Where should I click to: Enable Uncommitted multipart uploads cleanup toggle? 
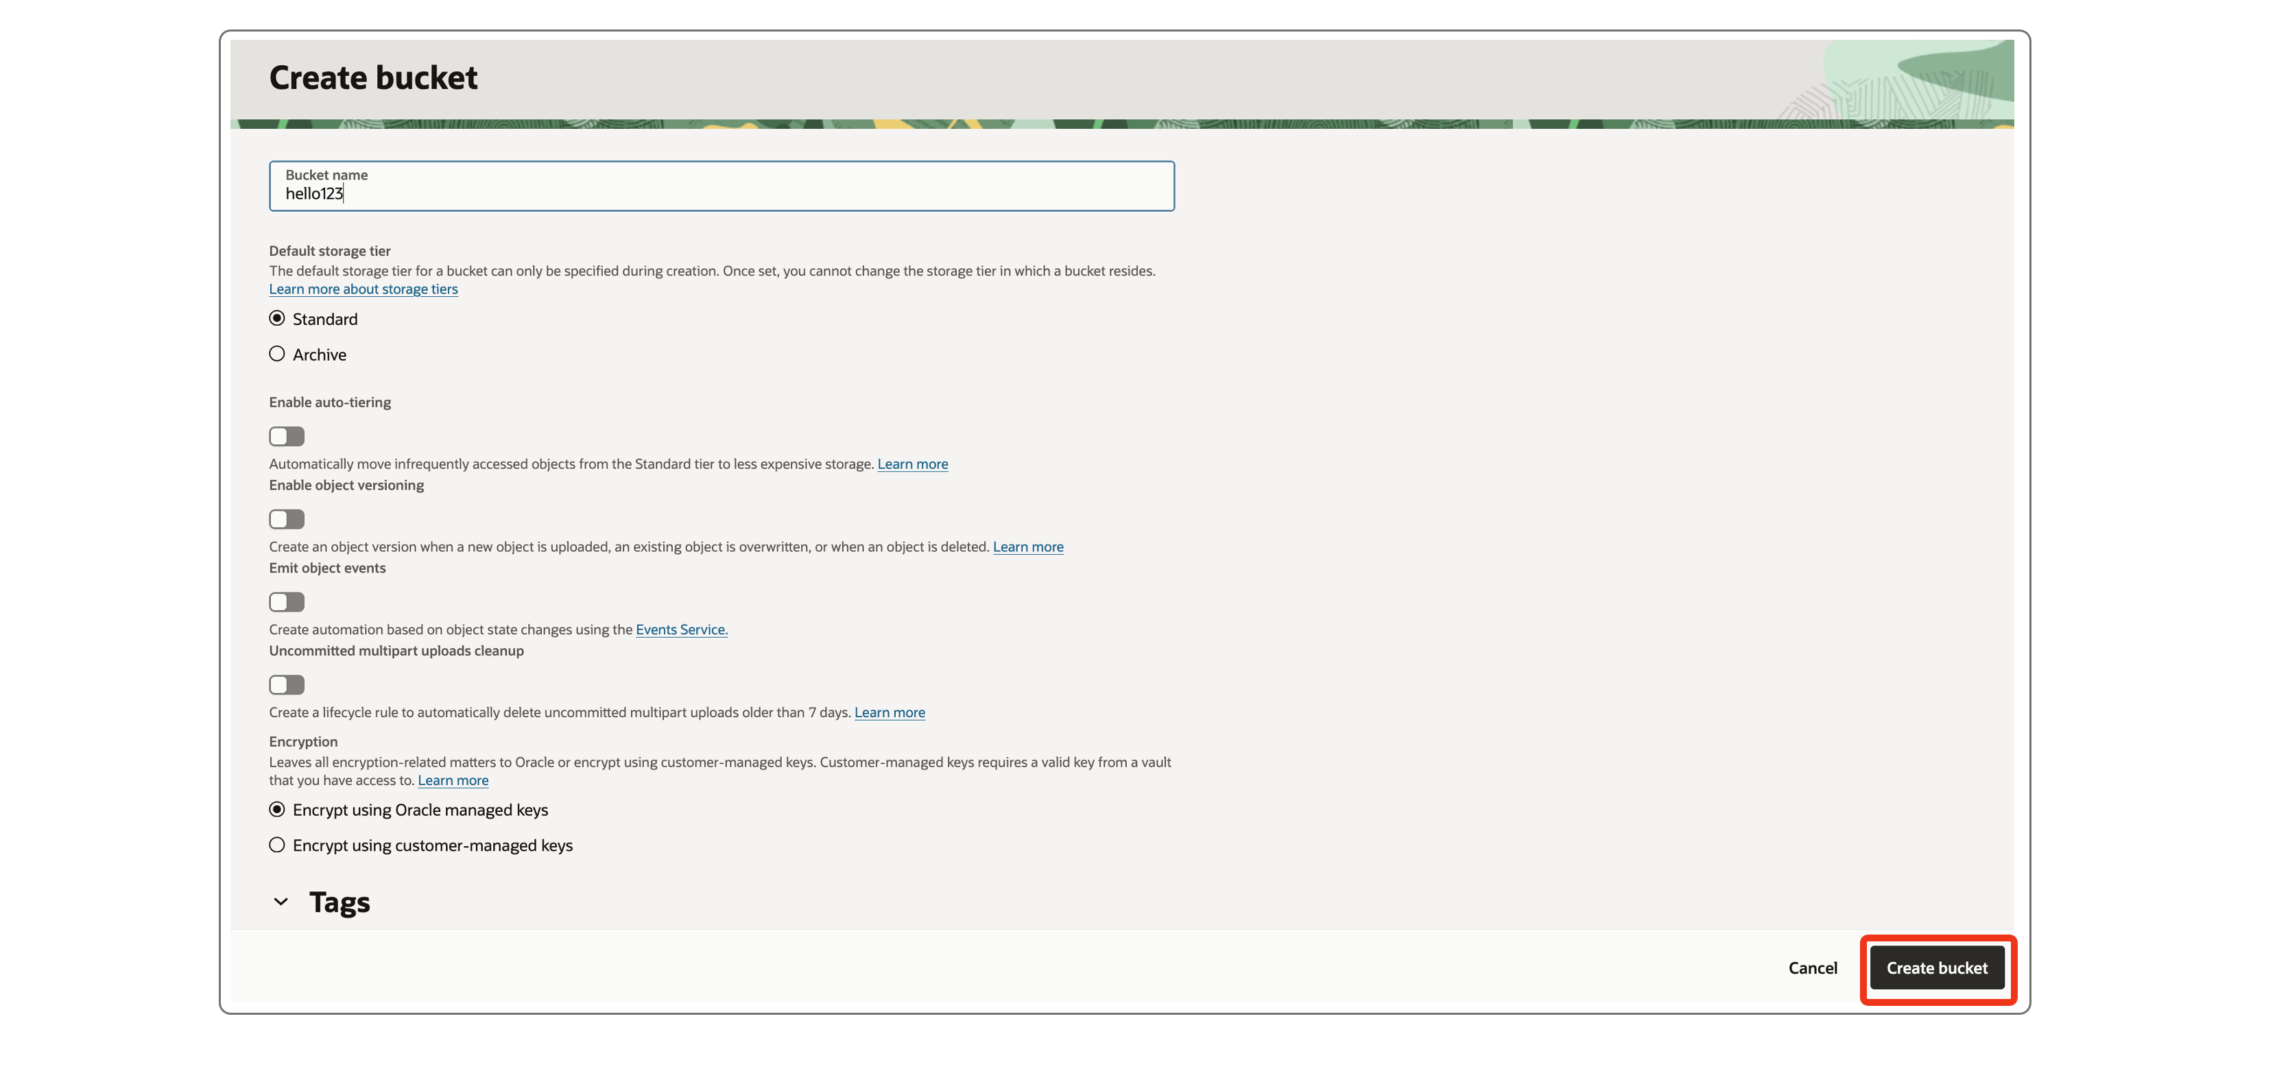(285, 684)
